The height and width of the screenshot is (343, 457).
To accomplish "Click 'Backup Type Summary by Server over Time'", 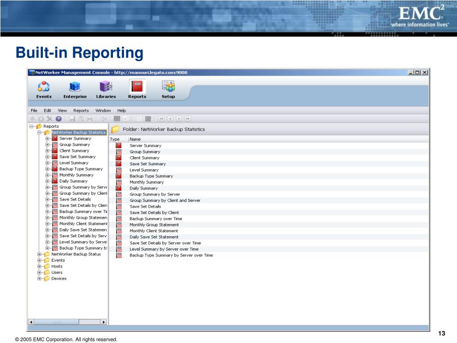I will [x=171, y=255].
